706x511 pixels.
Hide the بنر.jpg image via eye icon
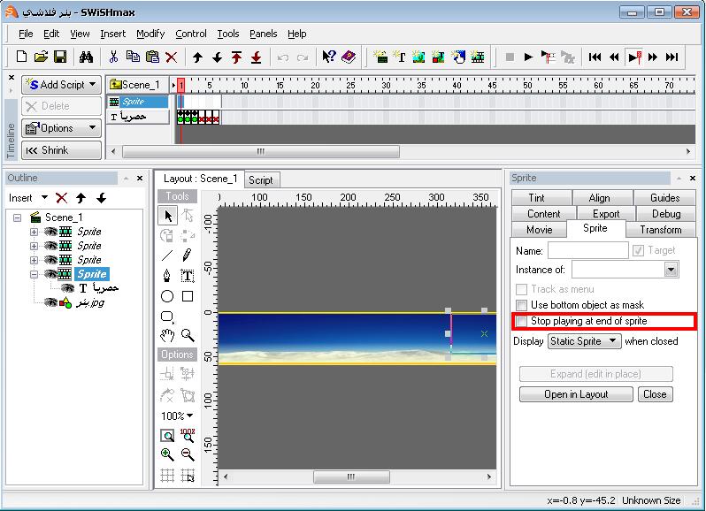tap(50, 302)
